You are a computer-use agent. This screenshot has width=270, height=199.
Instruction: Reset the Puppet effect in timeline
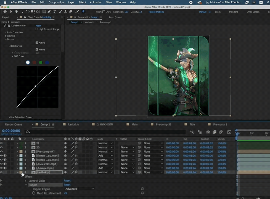click(x=67, y=185)
